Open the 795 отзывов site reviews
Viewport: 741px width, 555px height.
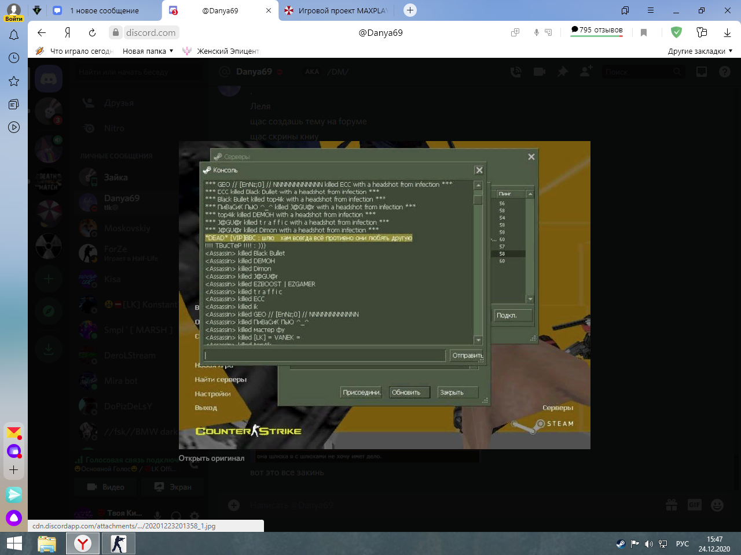tap(597, 30)
